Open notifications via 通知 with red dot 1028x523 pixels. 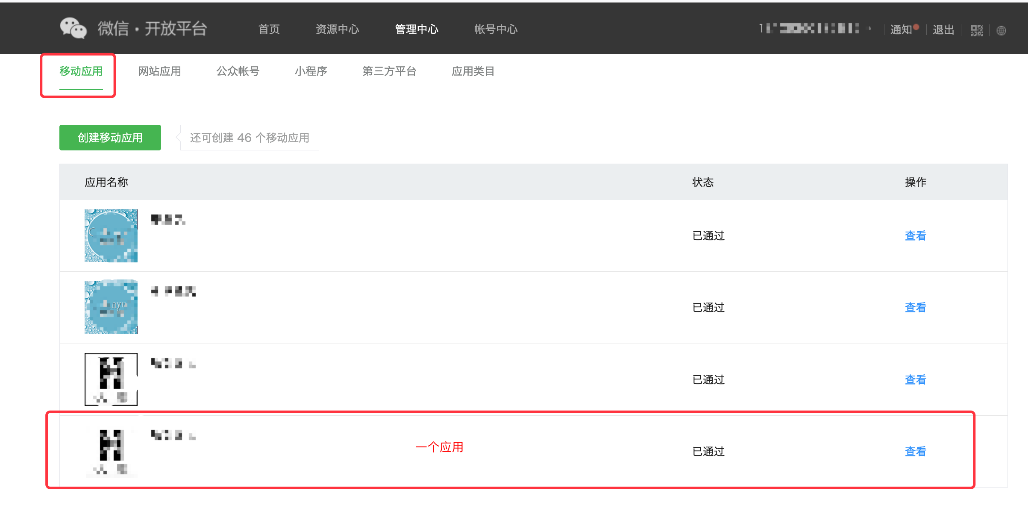(x=902, y=29)
